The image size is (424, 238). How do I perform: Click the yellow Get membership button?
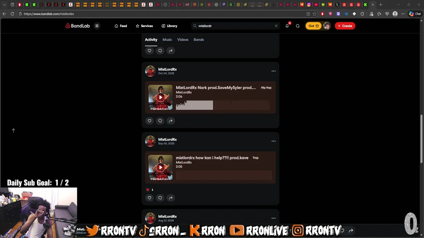[x=313, y=26]
